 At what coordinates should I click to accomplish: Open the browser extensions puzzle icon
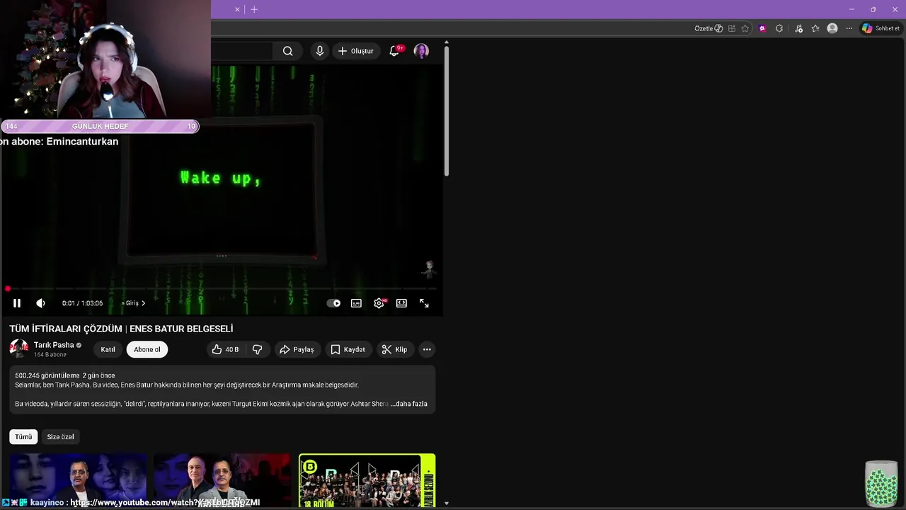point(779,28)
